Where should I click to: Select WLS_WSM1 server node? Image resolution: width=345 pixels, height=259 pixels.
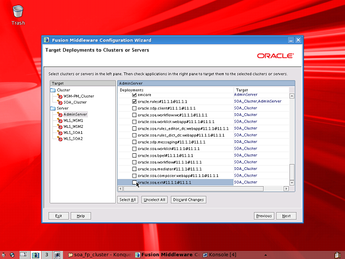click(x=73, y=120)
